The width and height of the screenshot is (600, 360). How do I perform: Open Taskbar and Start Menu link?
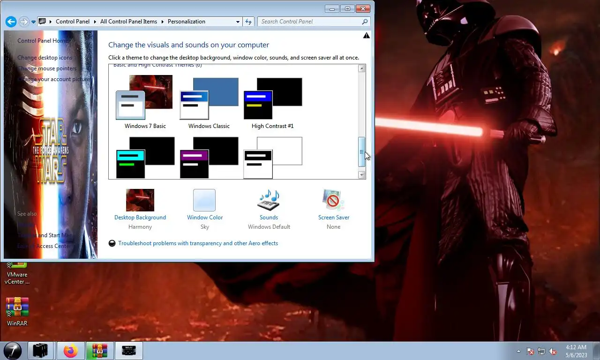click(x=45, y=235)
